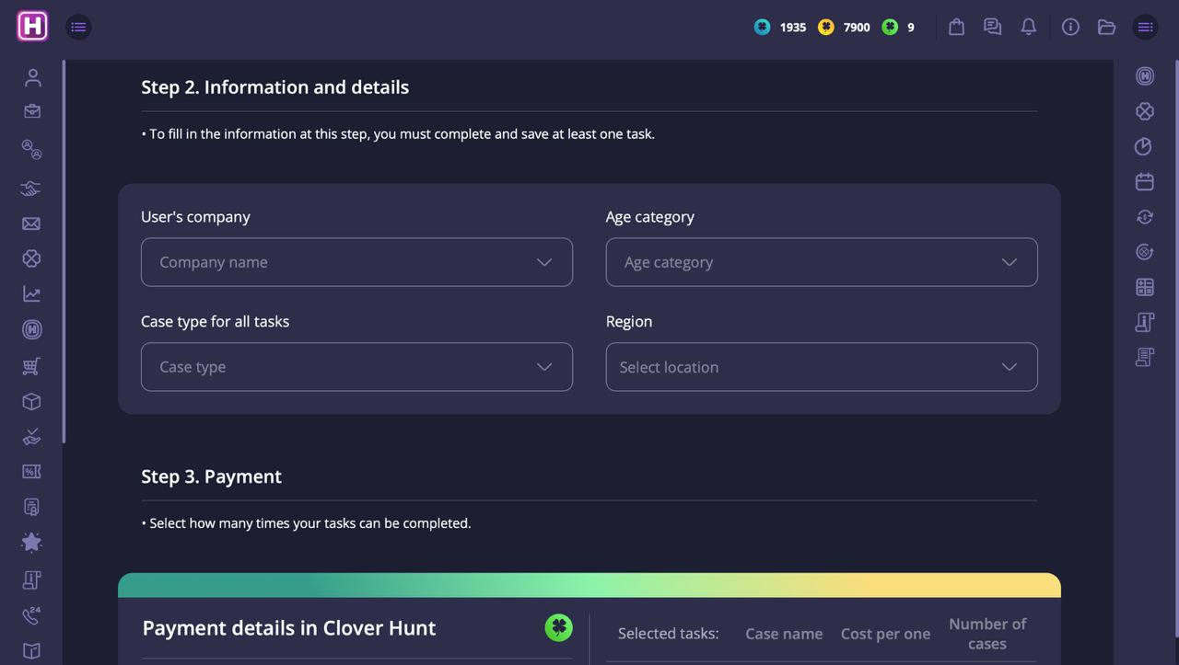Click the envelope messages icon in left sidebar
Viewport: 1179px width, 665px height.
[31, 223]
